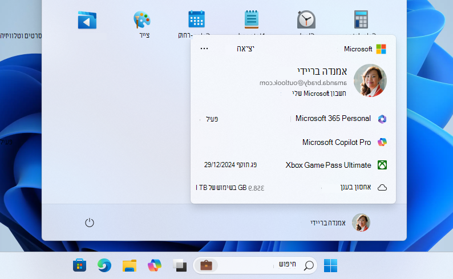Click the יציאה sign-out button
This screenshot has width=453, height=279.
pyautogui.click(x=245, y=48)
